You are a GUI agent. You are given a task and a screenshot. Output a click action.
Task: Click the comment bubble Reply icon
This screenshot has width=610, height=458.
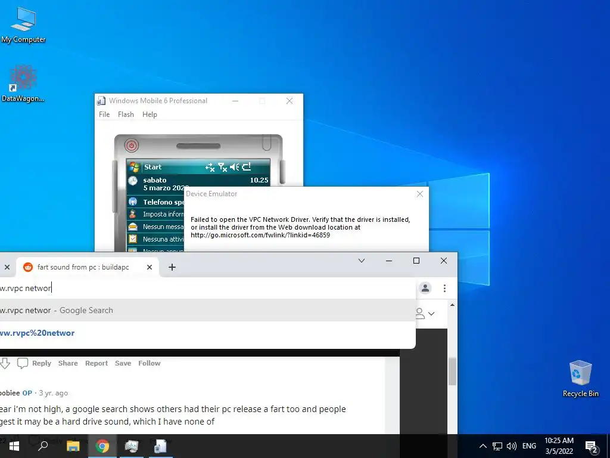click(23, 363)
